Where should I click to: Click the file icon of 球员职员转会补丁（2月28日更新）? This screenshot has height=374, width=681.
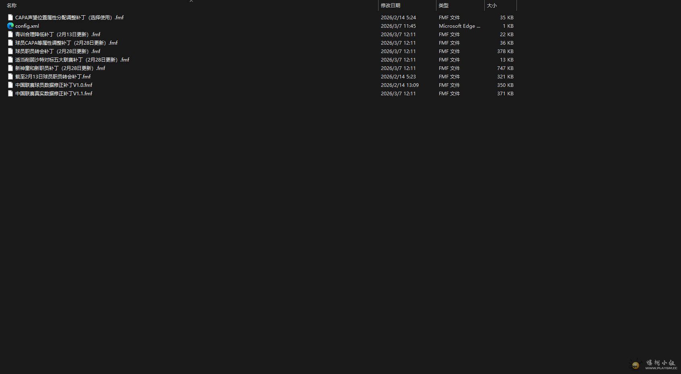[10, 51]
